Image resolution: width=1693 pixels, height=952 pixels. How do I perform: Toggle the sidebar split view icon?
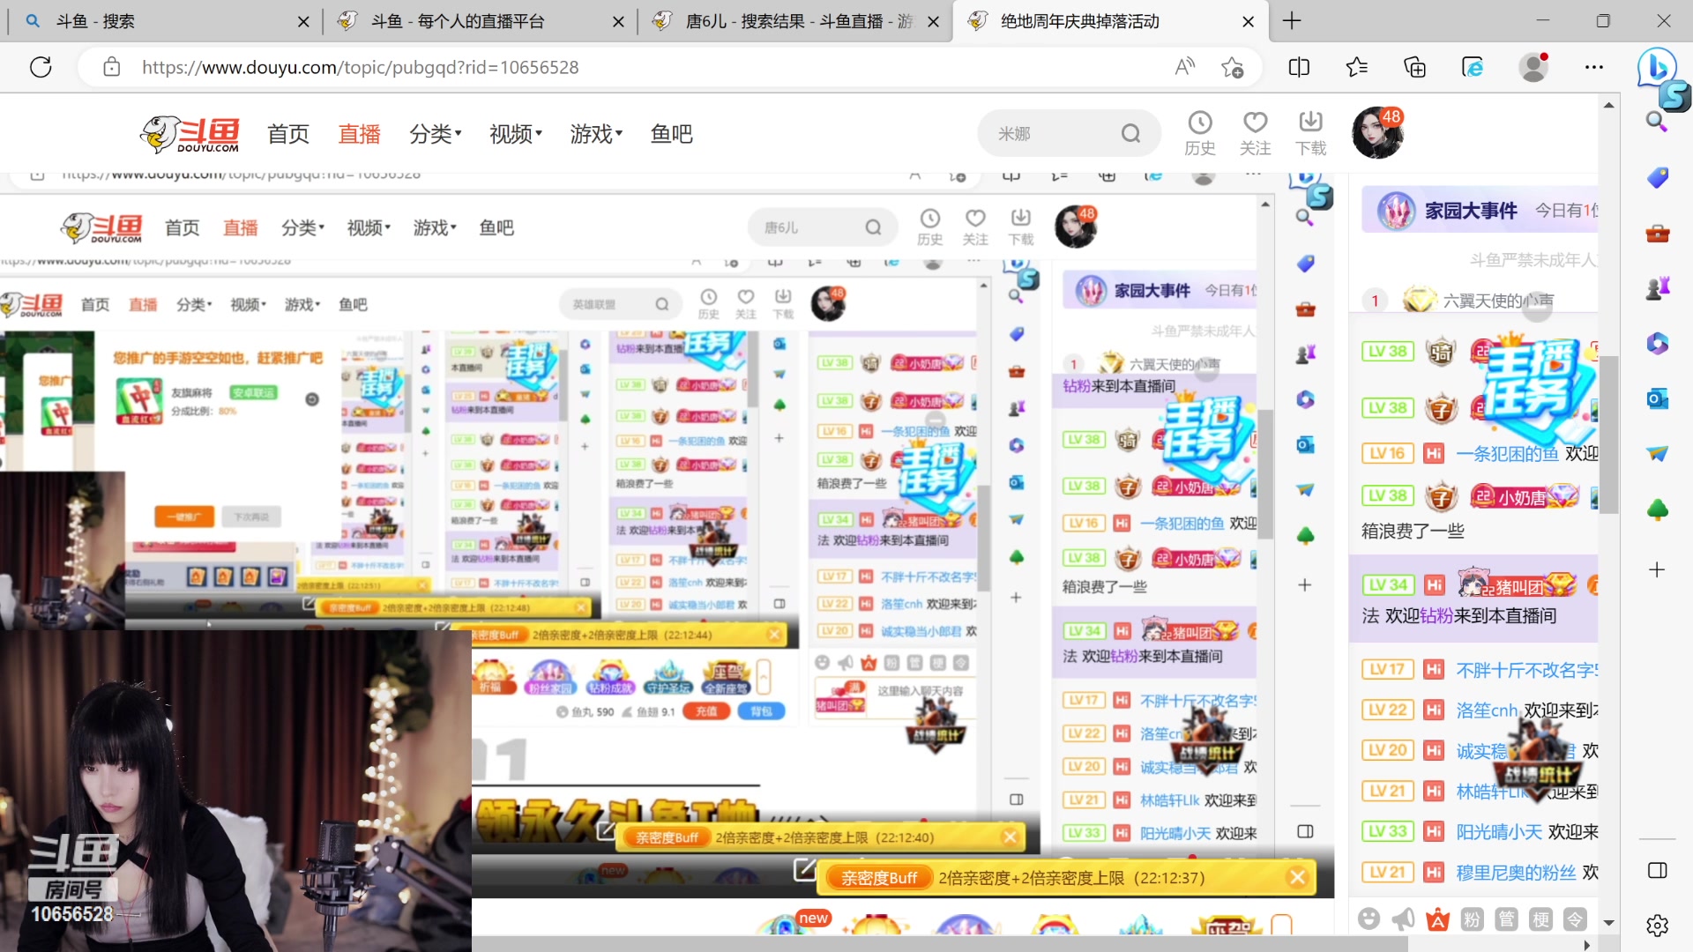1657,870
